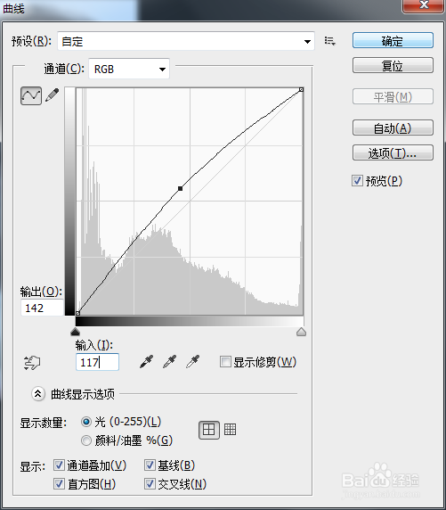Click the 输出 field showing 142
Image resolution: width=446 pixels, height=510 pixels.
tap(42, 308)
